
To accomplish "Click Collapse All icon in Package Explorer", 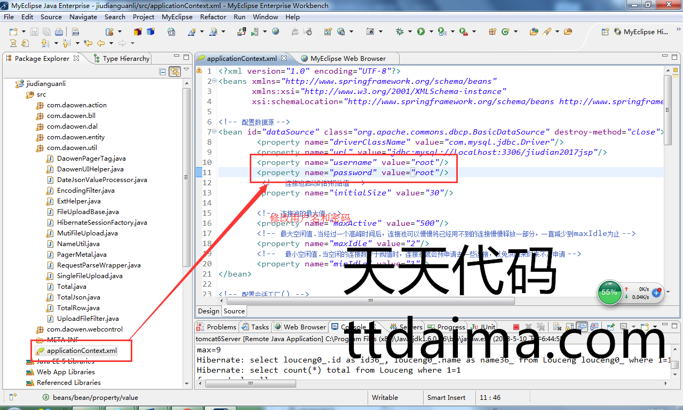I will (x=163, y=72).
